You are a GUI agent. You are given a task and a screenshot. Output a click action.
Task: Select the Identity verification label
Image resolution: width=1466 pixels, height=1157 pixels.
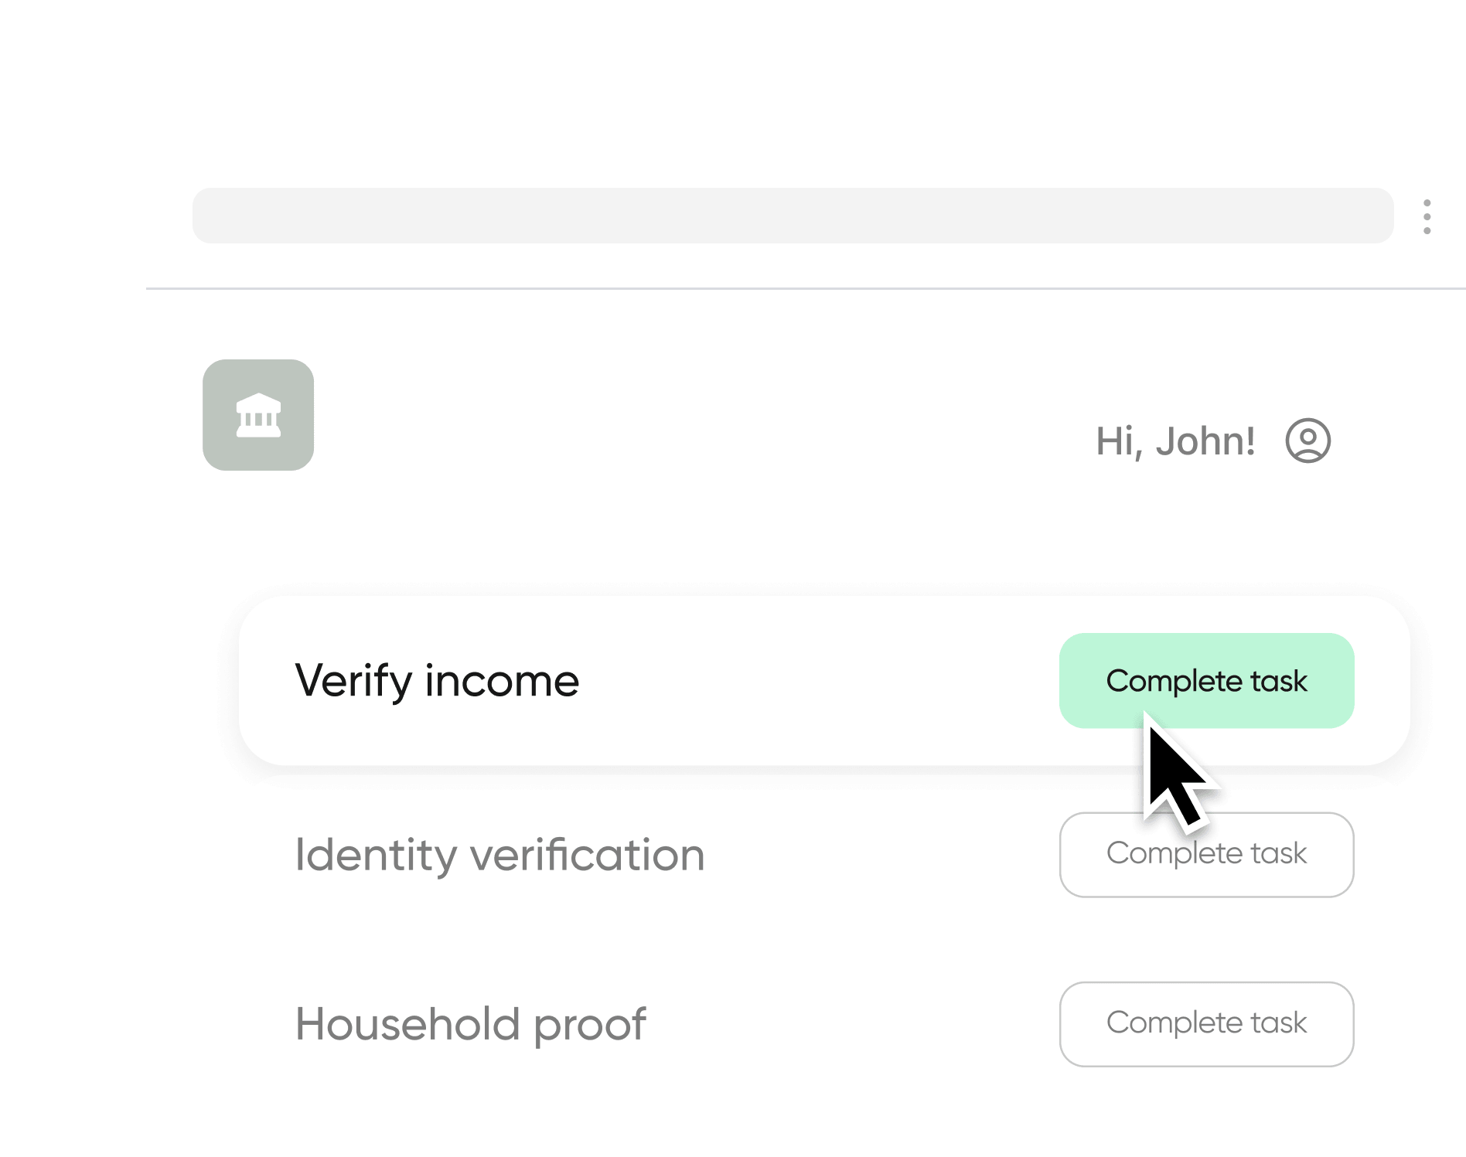tap(499, 855)
